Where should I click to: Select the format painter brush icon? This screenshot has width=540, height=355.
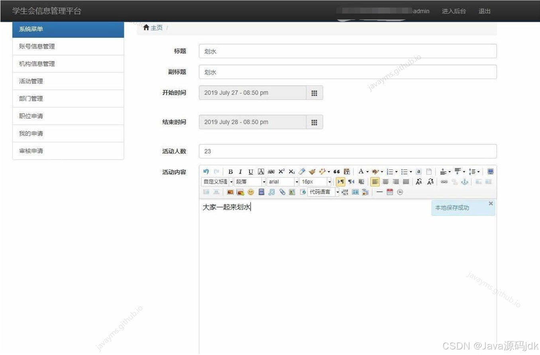pos(312,172)
